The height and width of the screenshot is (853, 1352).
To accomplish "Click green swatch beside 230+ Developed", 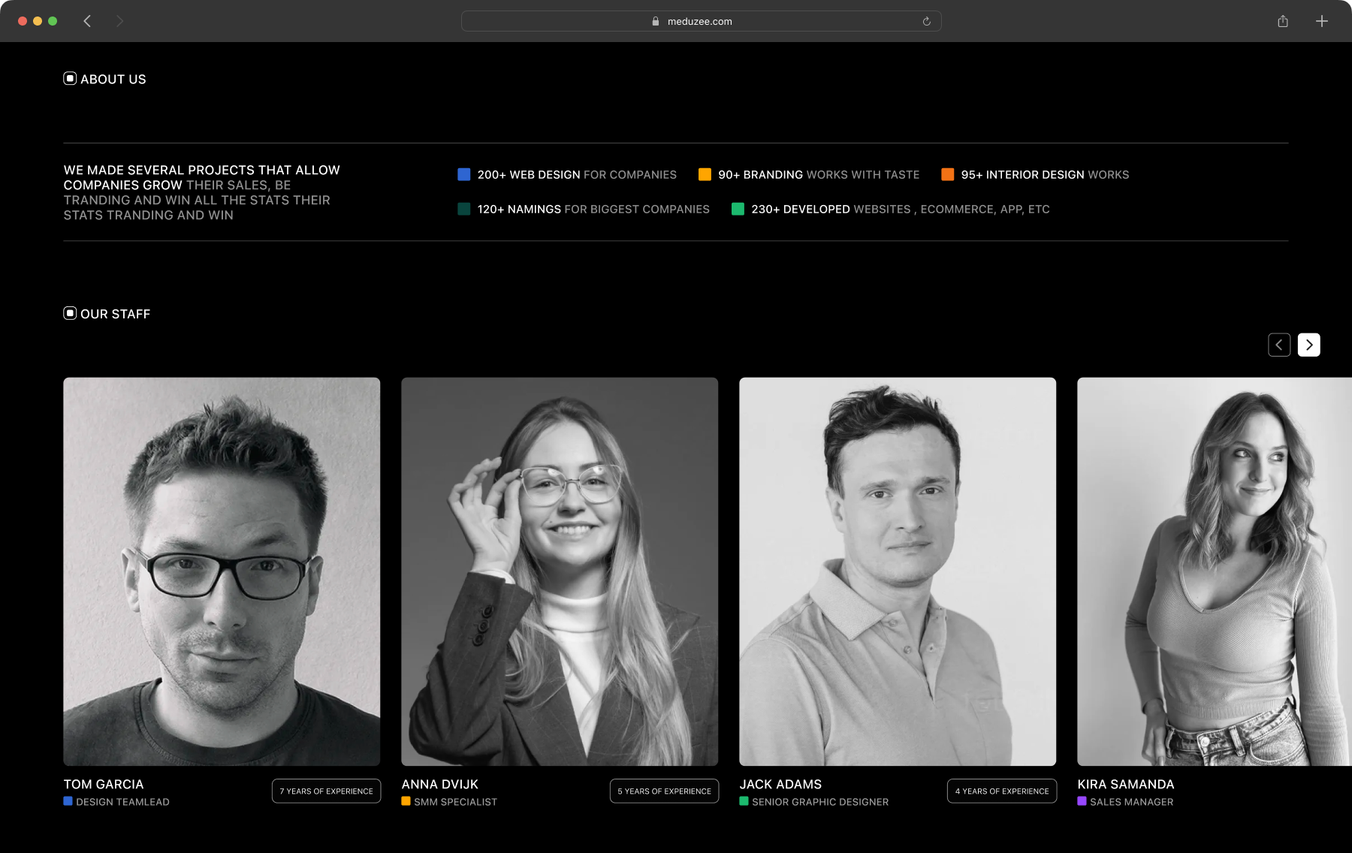I will 738,209.
